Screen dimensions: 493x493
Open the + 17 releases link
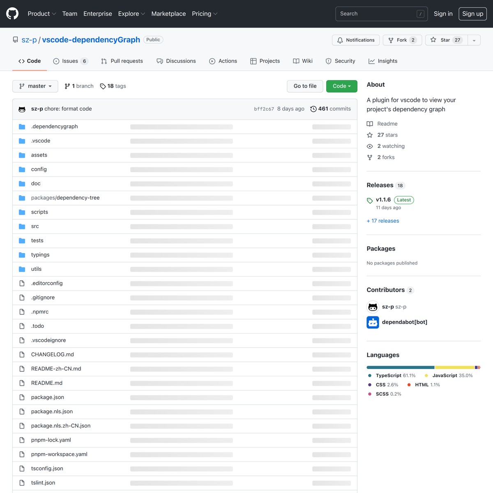(x=382, y=221)
